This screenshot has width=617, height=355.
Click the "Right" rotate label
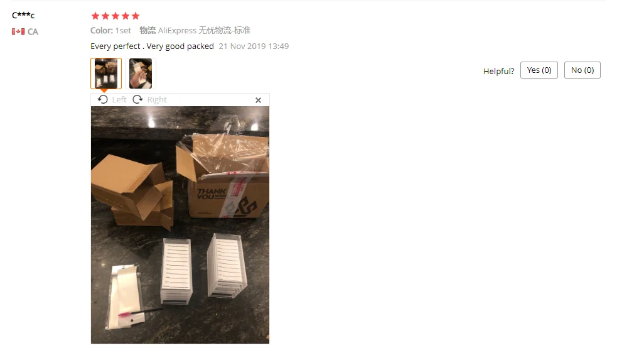(157, 100)
